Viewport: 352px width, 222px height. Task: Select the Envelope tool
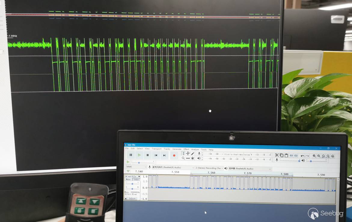[x=188, y=154]
